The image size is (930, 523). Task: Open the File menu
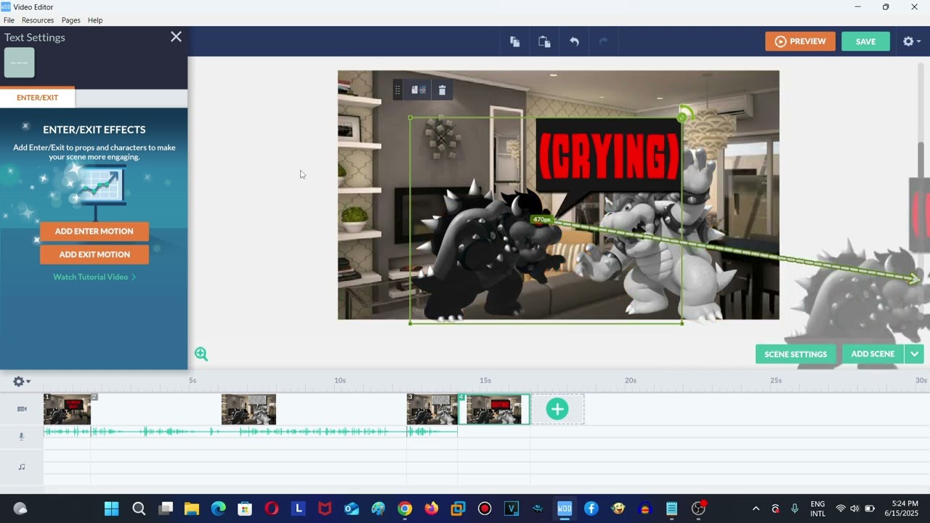[9, 20]
